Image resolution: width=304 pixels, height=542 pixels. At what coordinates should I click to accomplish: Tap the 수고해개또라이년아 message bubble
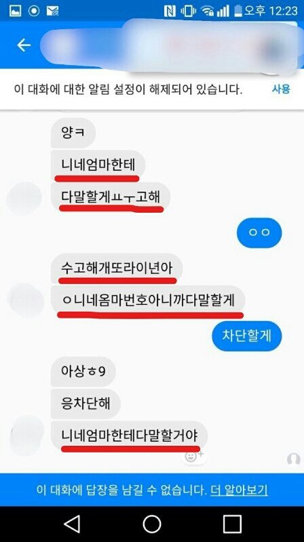pos(117,269)
